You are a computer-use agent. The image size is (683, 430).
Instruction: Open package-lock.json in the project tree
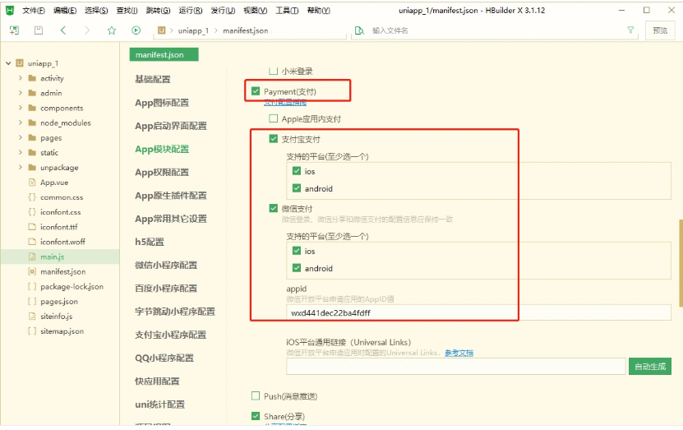point(72,286)
